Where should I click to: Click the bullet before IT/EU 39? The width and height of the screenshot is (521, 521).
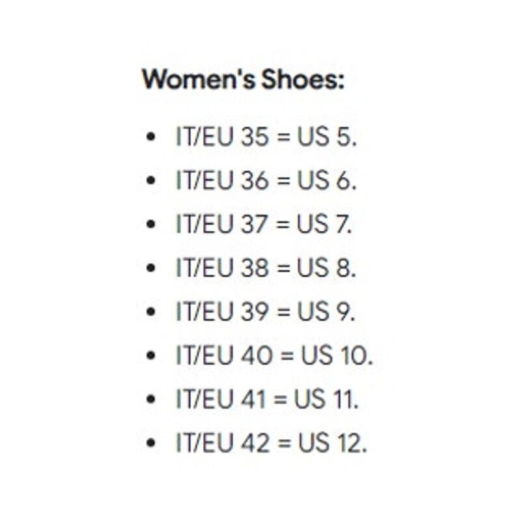coord(150,312)
